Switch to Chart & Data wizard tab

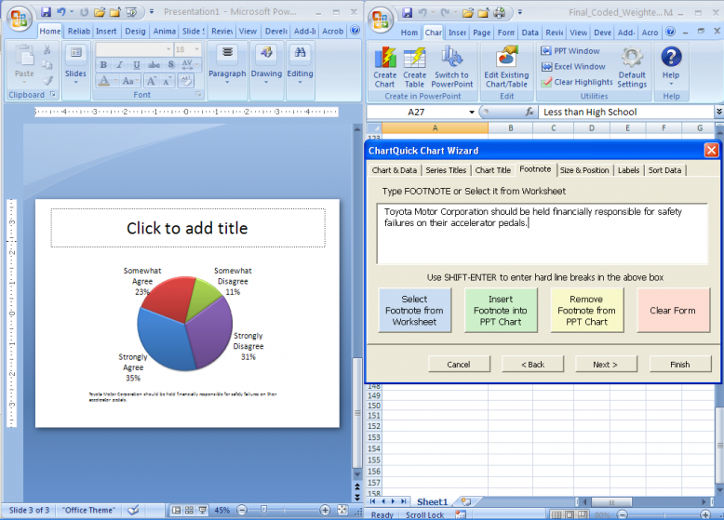click(x=395, y=170)
